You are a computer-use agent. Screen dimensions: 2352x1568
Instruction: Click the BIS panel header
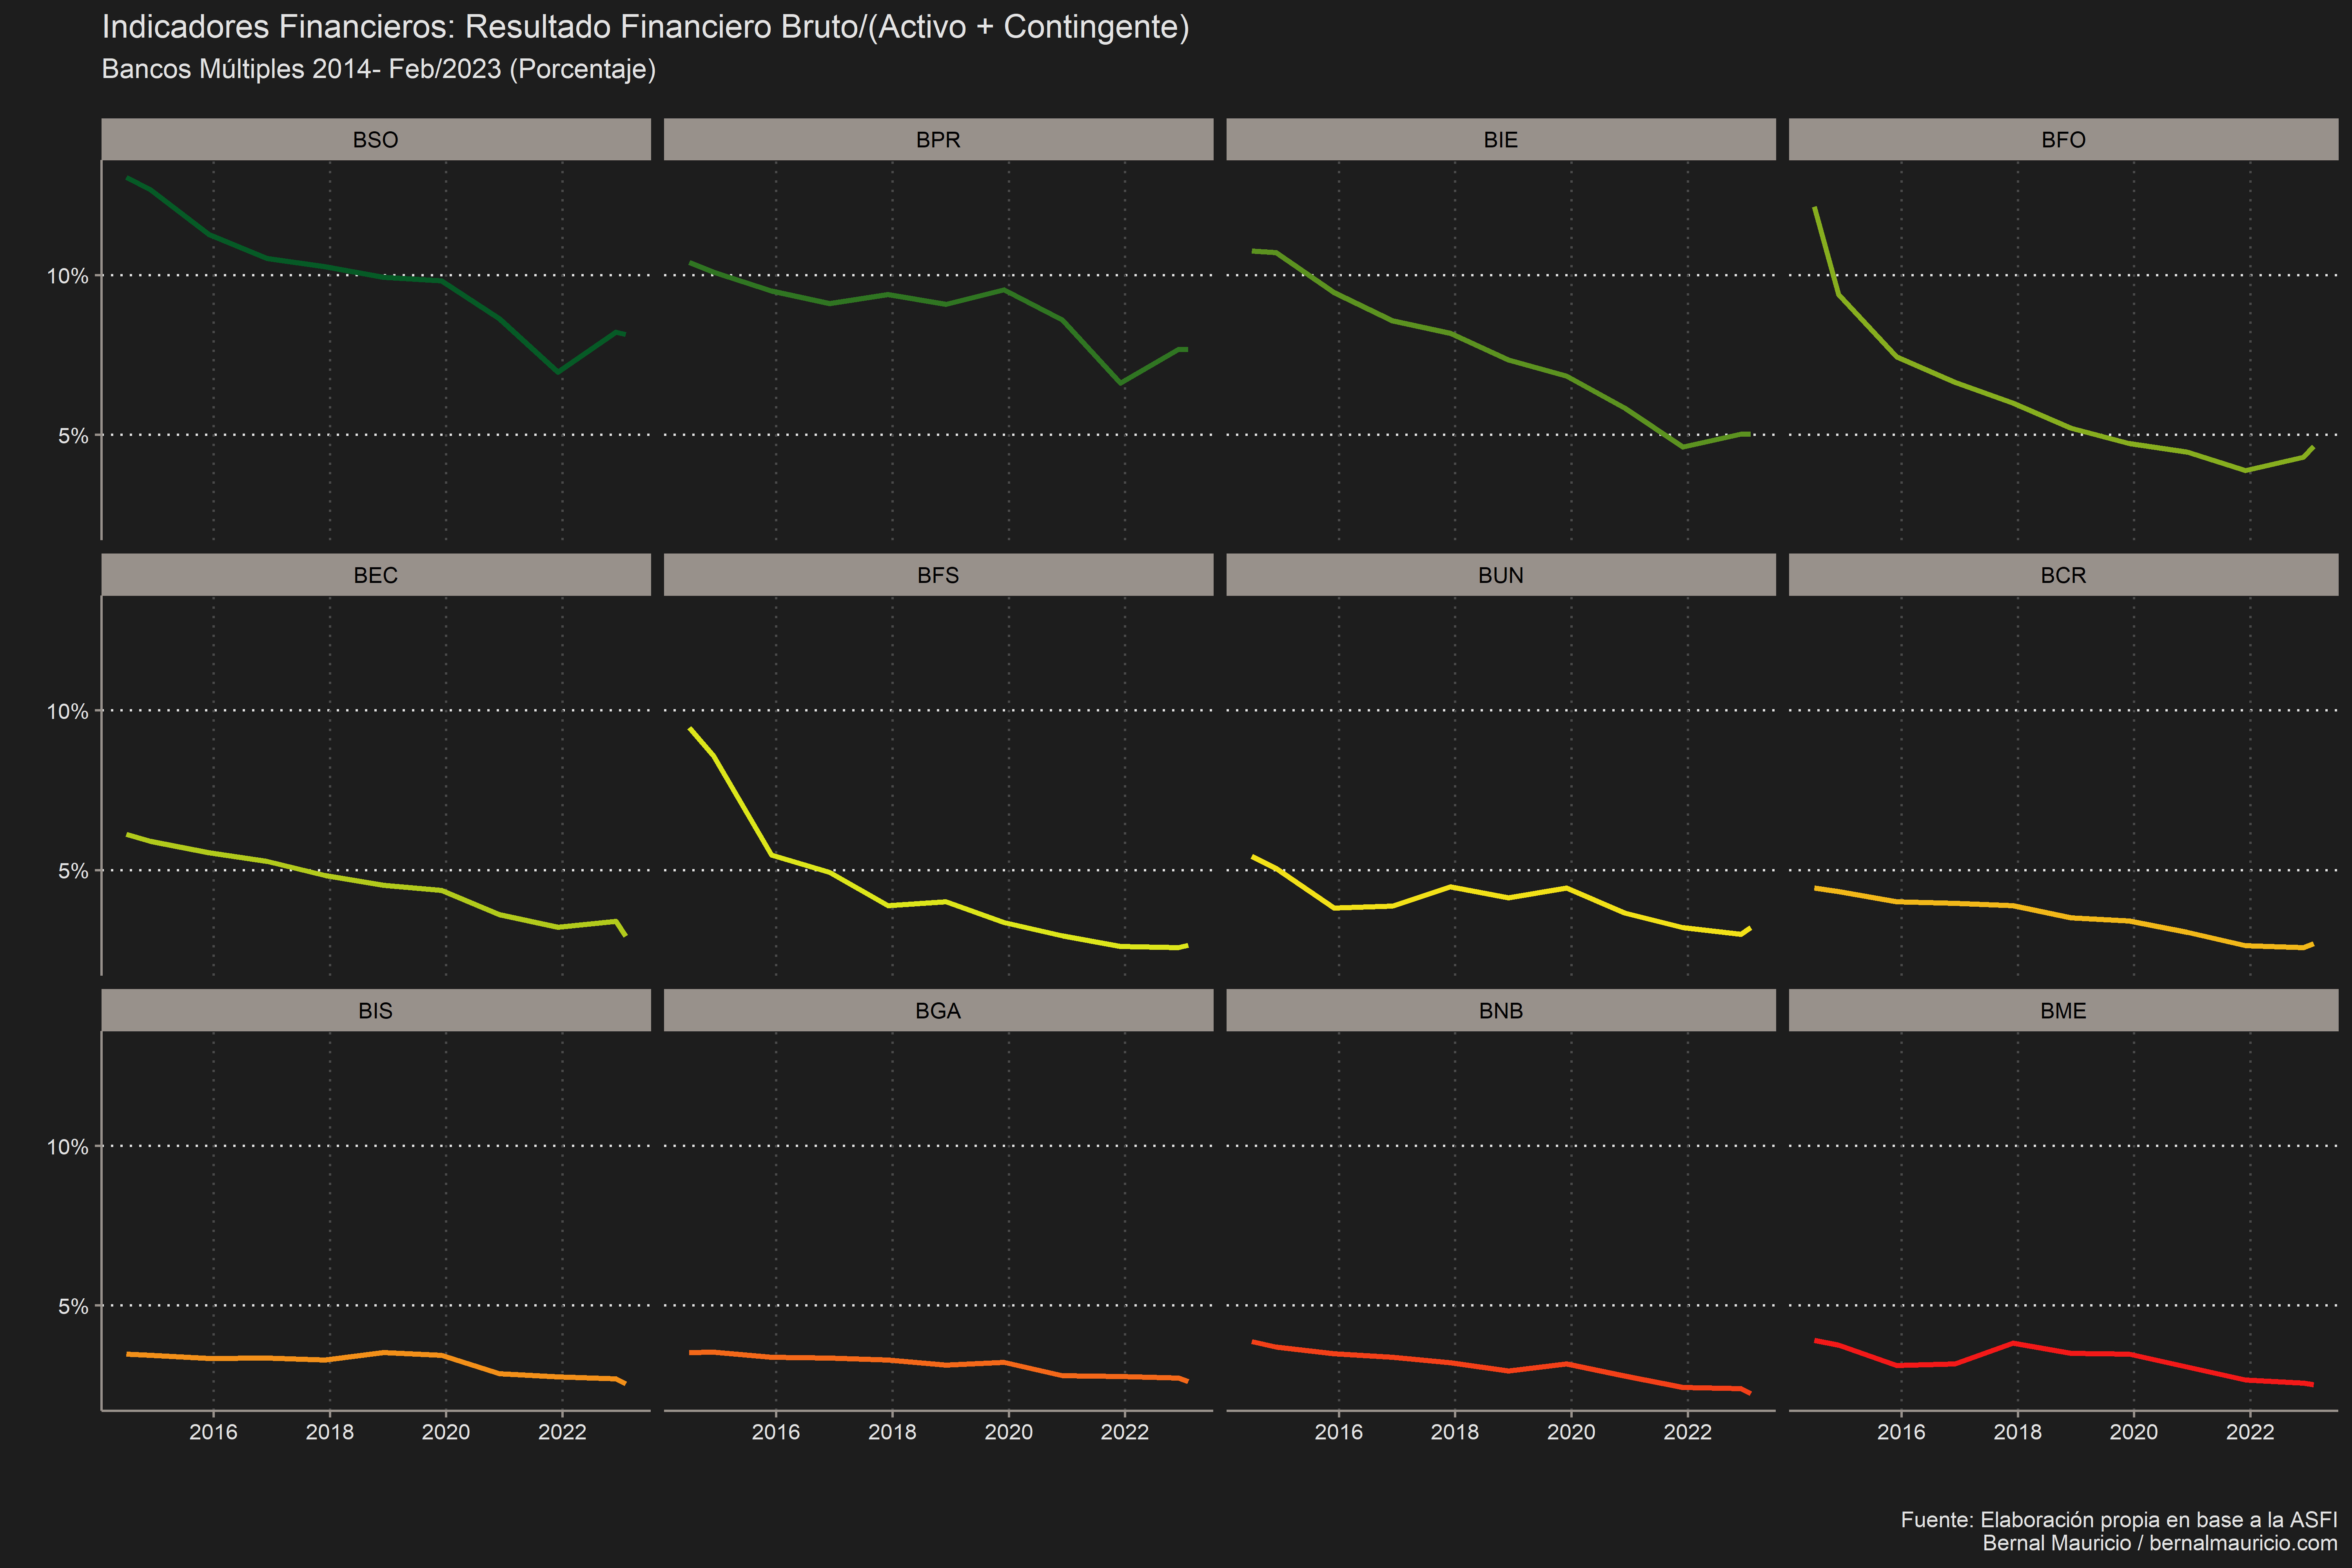pyautogui.click(x=376, y=1010)
